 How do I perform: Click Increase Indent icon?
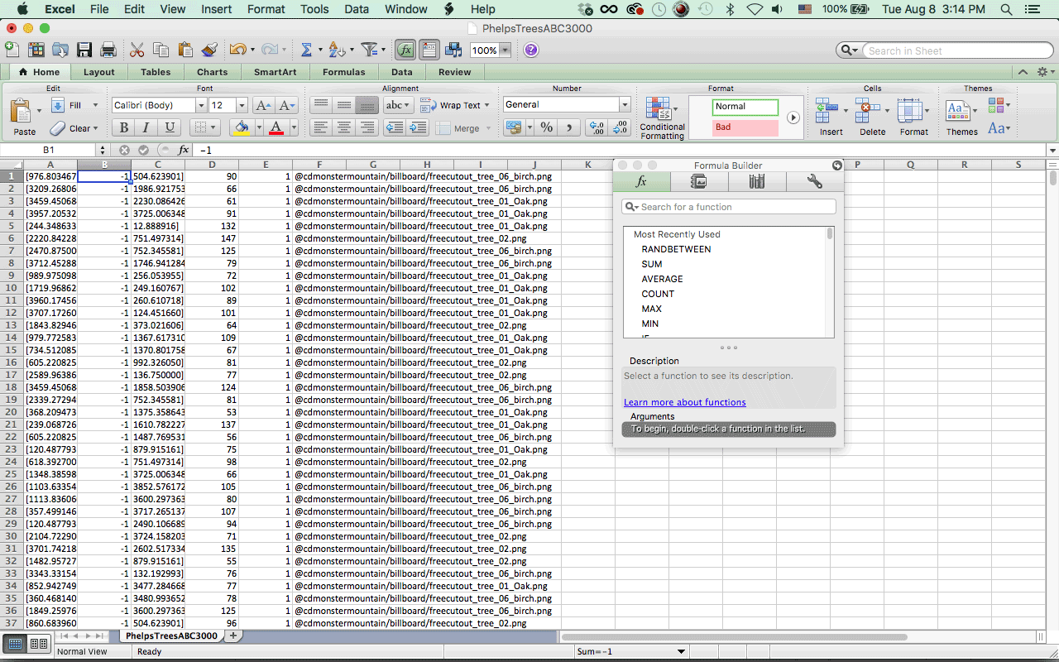[418, 127]
